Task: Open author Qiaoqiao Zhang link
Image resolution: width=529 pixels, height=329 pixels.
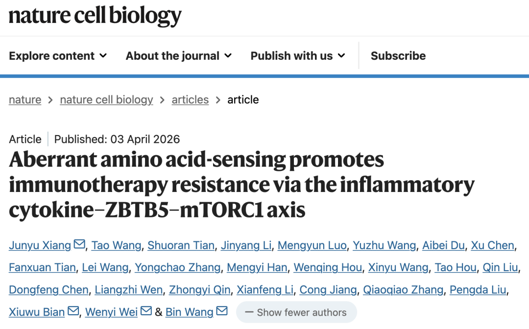Action: (403, 290)
